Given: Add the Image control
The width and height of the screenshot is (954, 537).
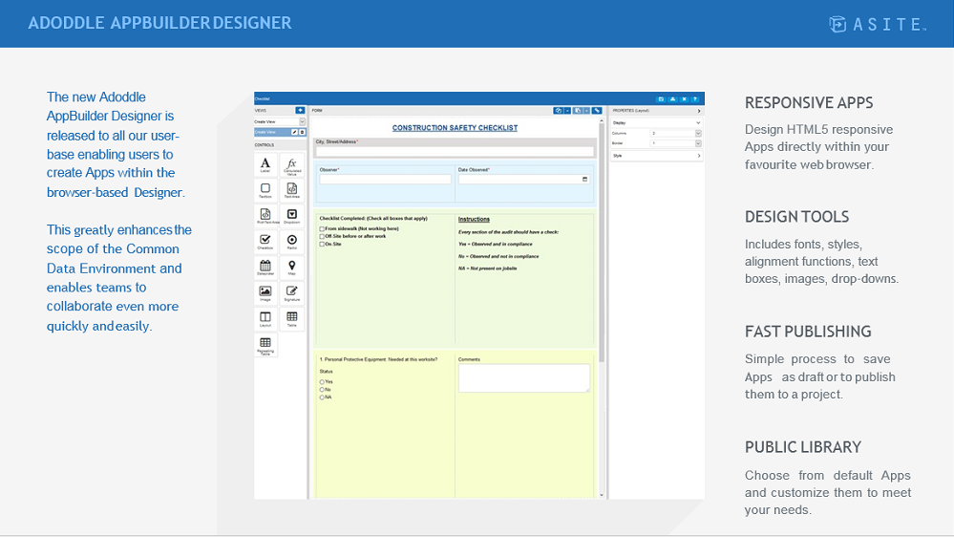Looking at the screenshot, I should click(265, 292).
